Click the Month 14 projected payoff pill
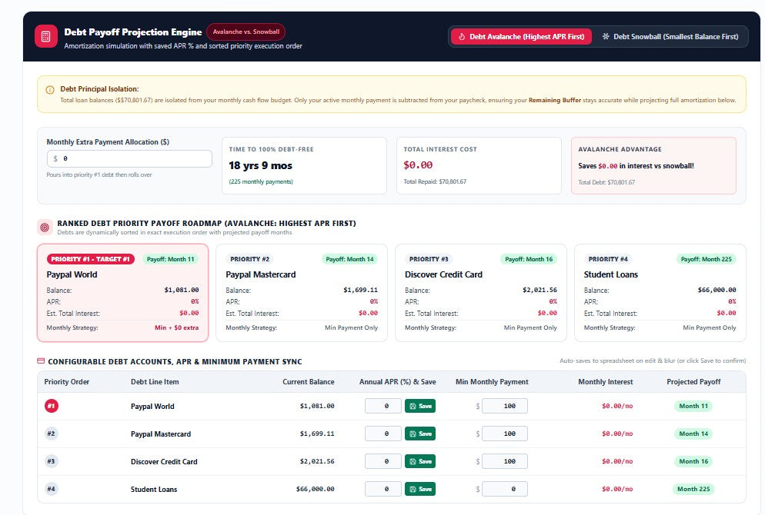765x515 pixels. 693,434
